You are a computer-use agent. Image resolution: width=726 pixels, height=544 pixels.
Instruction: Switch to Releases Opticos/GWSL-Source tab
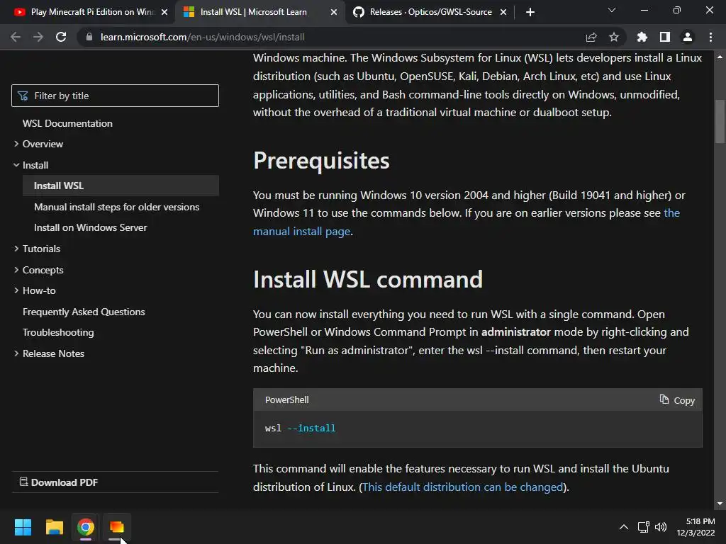pos(430,12)
